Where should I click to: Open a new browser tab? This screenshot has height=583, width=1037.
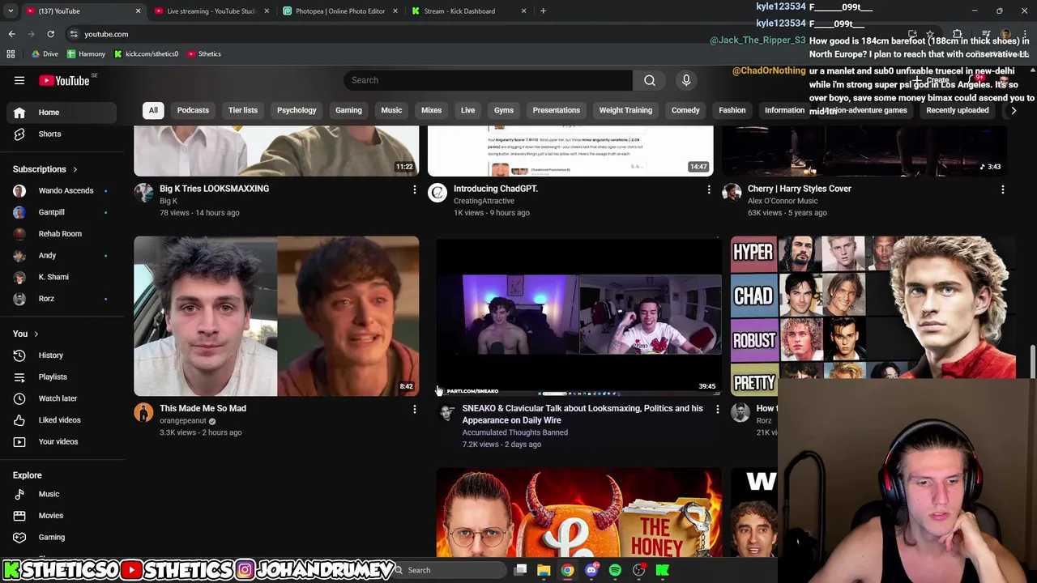click(x=543, y=11)
